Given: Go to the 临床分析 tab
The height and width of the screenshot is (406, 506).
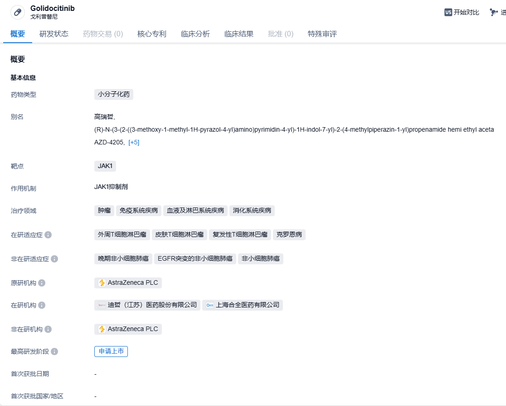Looking at the screenshot, I should [x=195, y=34].
